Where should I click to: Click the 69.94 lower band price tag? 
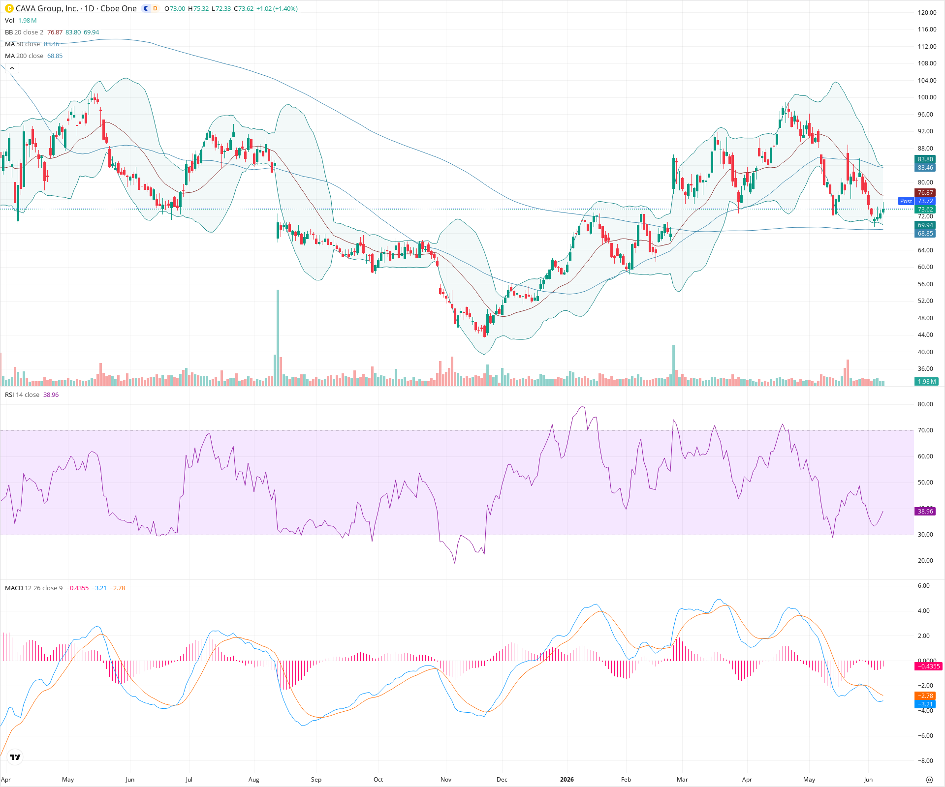pos(925,225)
